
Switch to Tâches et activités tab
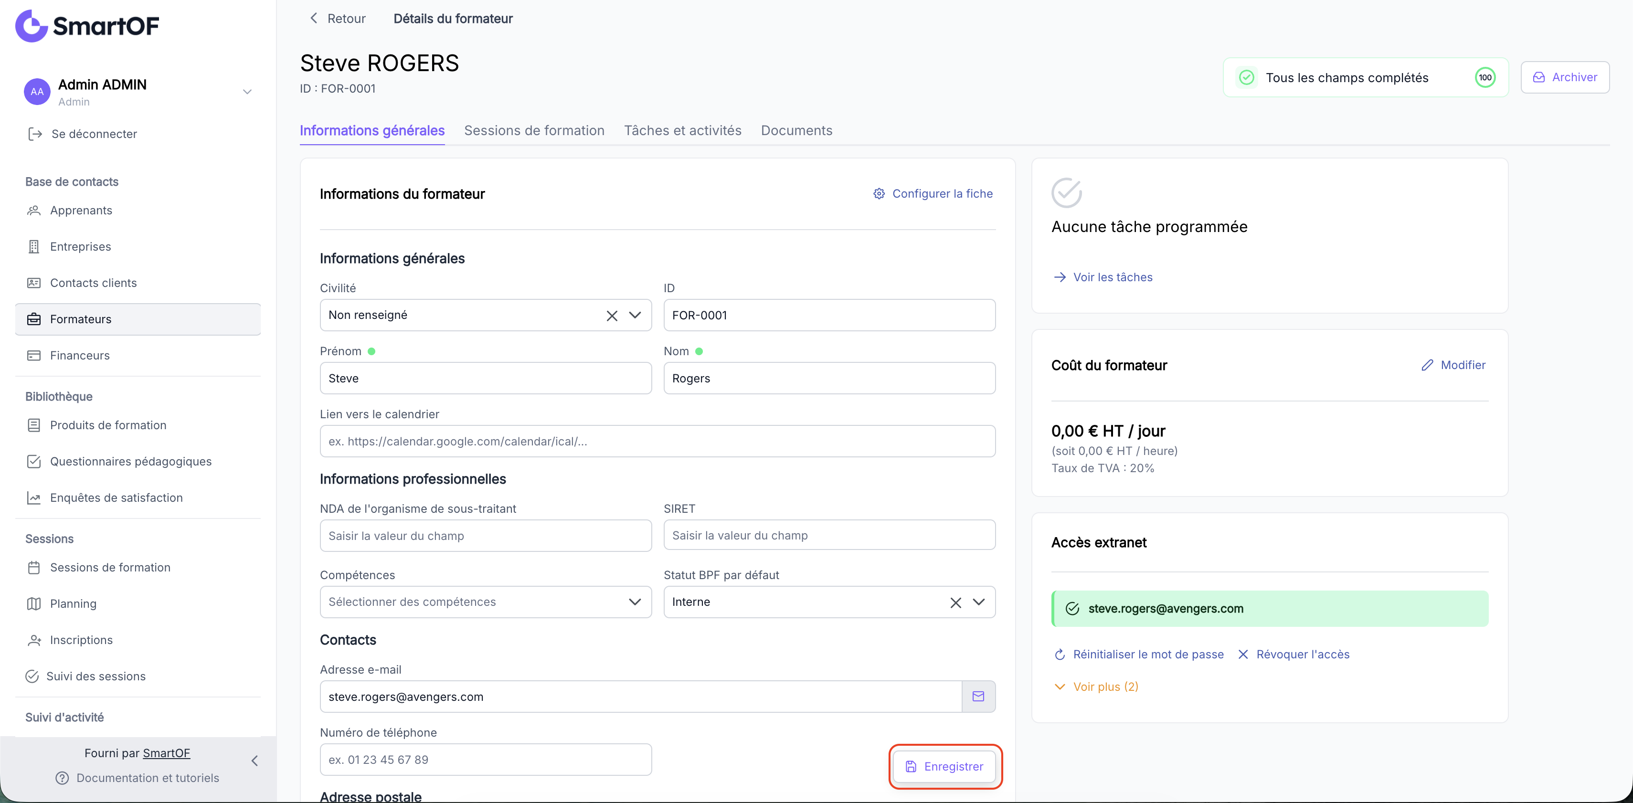point(683,130)
